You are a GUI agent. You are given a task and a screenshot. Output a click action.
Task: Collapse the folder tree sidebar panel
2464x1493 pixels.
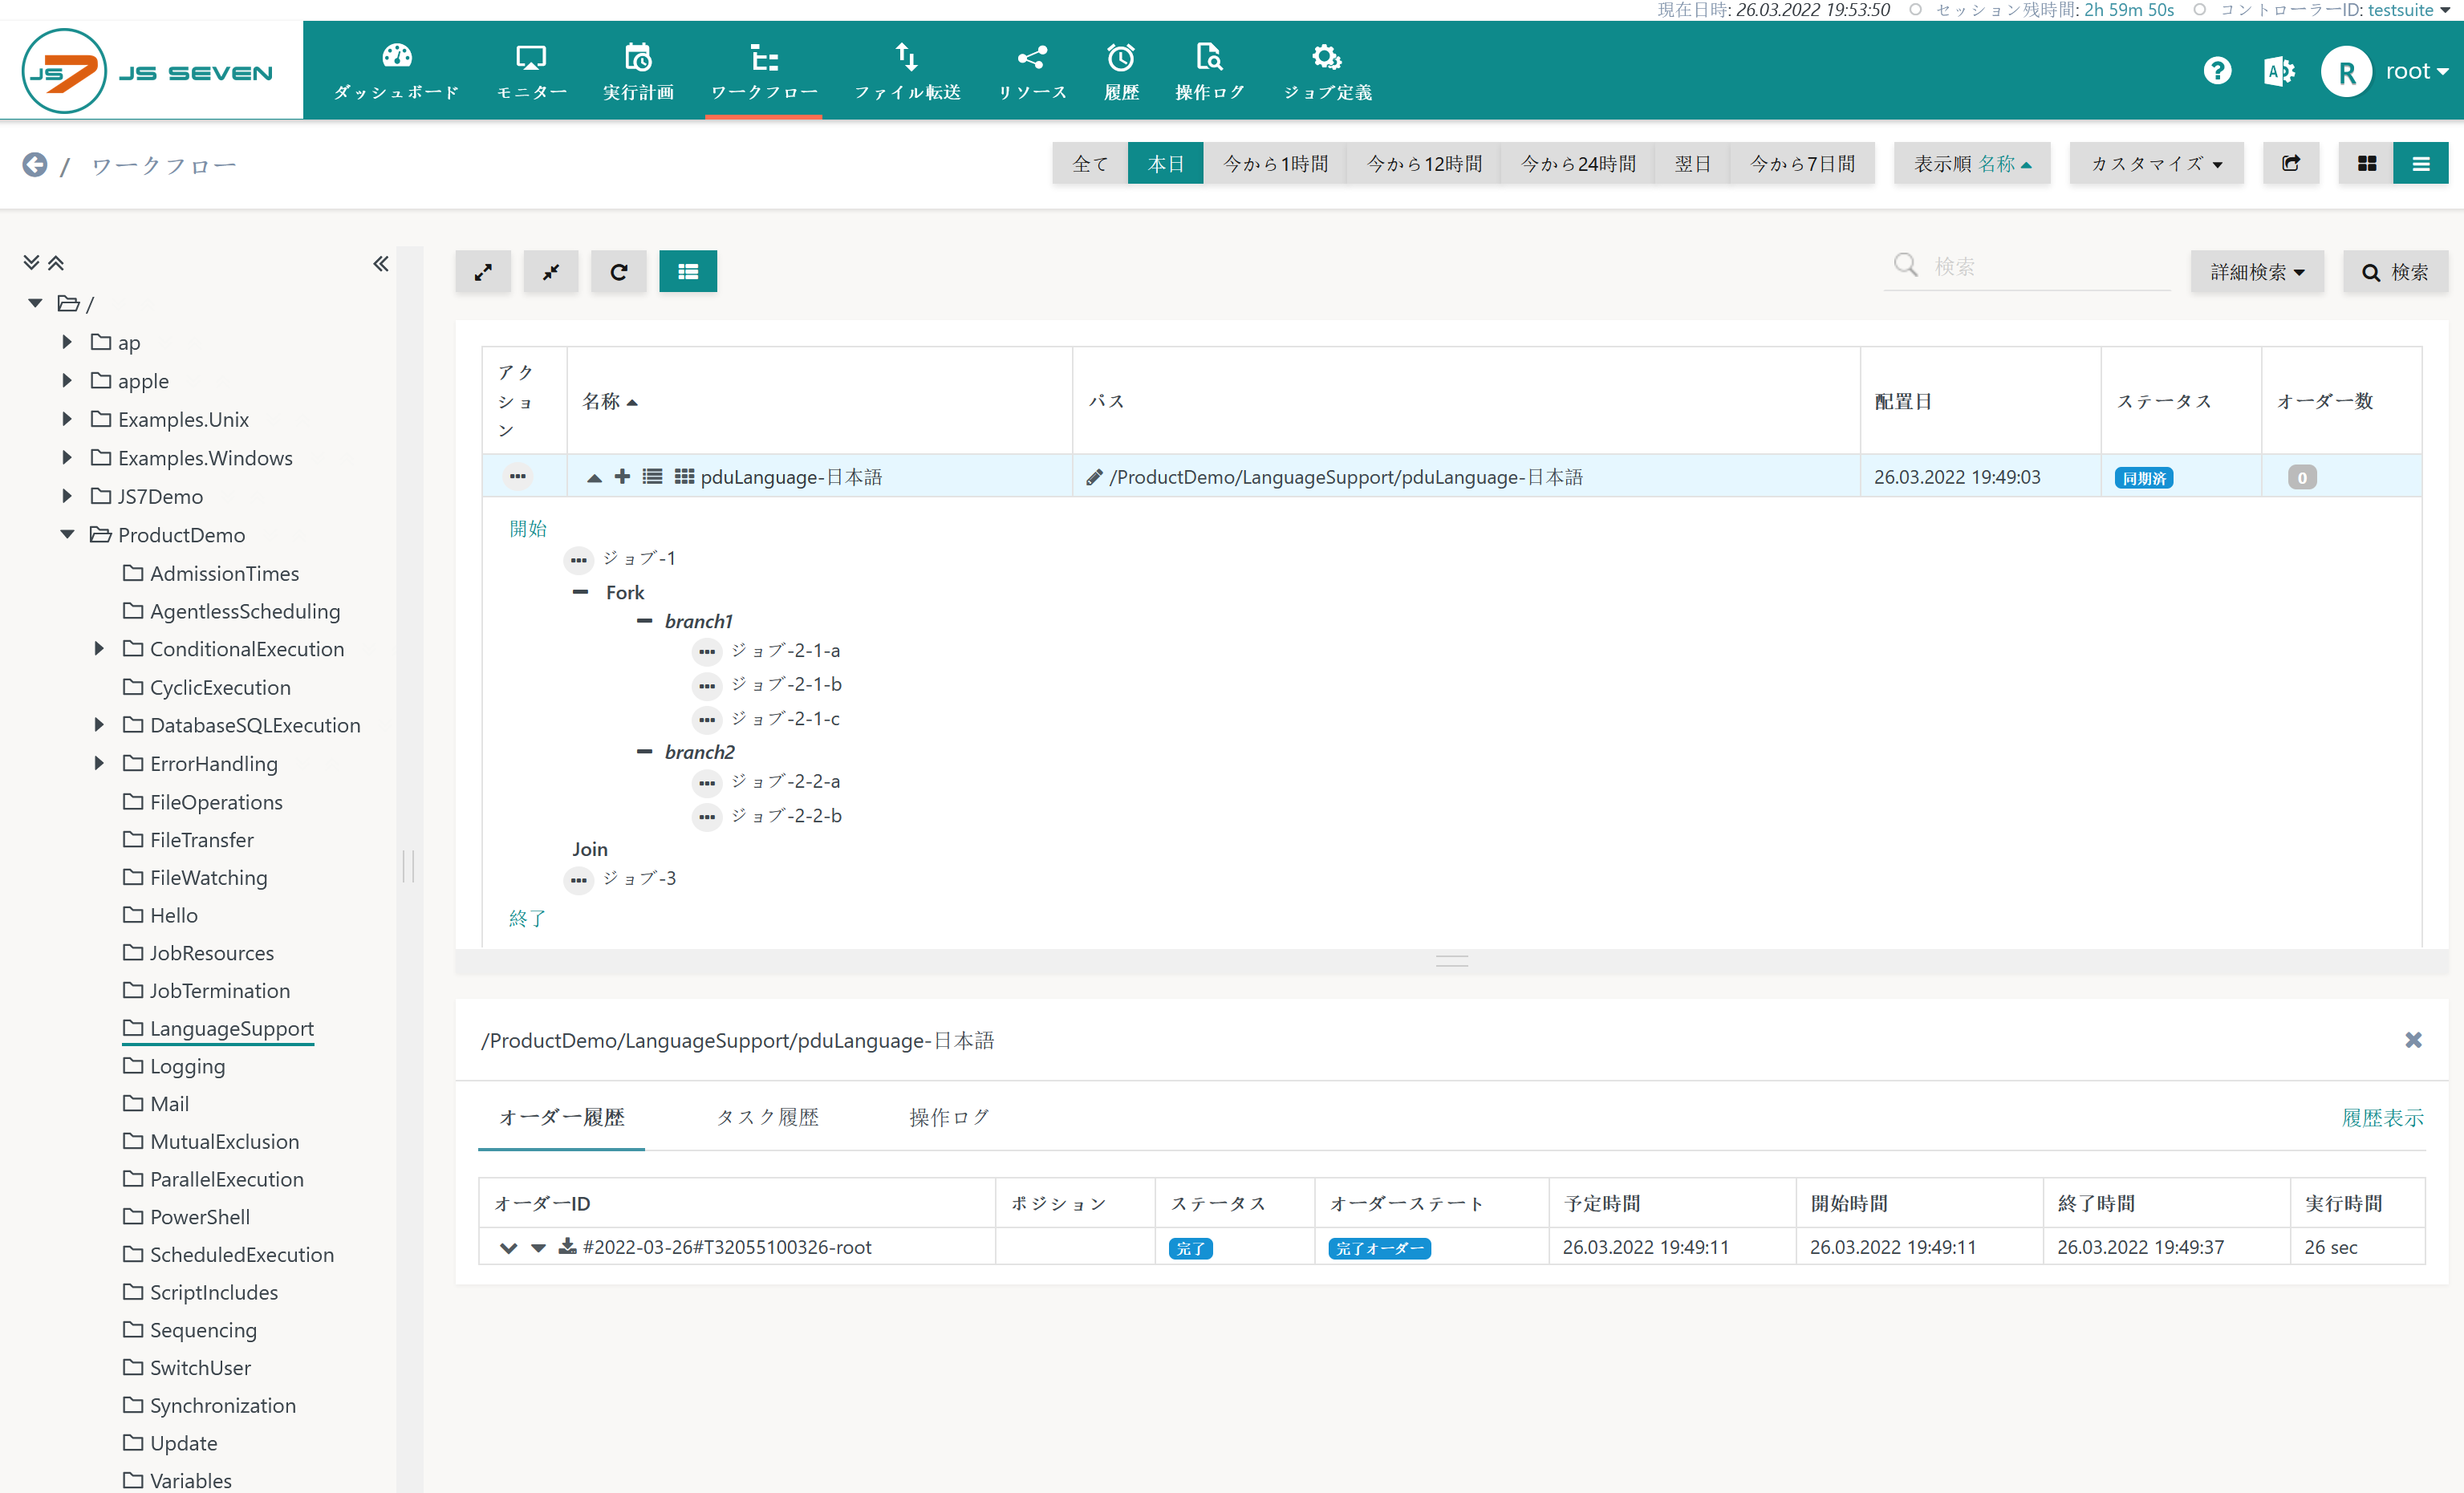381,263
